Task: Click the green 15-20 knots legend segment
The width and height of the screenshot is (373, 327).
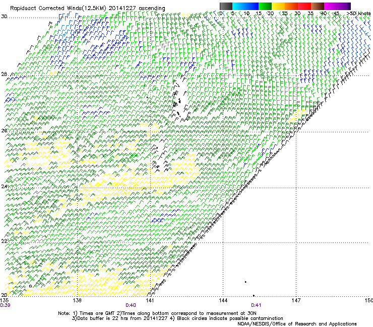Action: tap(265, 6)
